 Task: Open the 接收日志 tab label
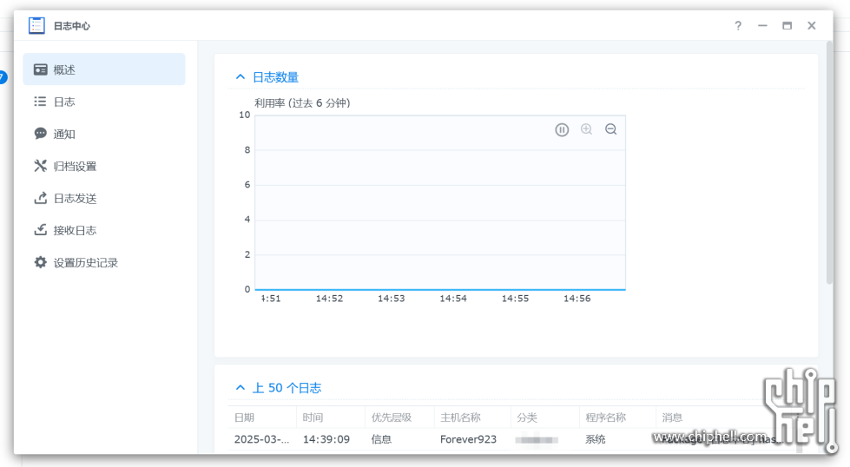pyautogui.click(x=75, y=230)
